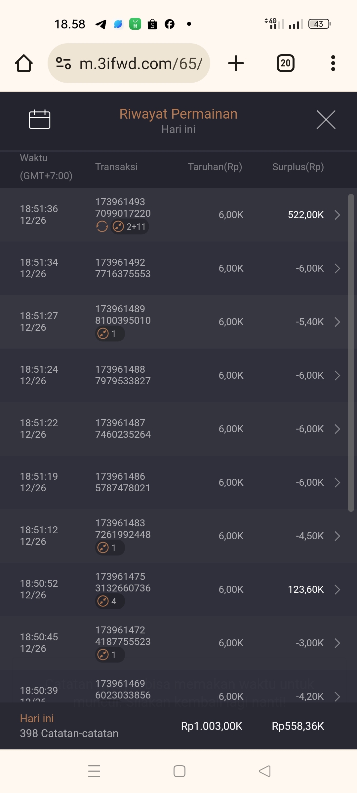Expand the 123,60K surplus row details
This screenshot has height=793, width=357.
tap(337, 589)
